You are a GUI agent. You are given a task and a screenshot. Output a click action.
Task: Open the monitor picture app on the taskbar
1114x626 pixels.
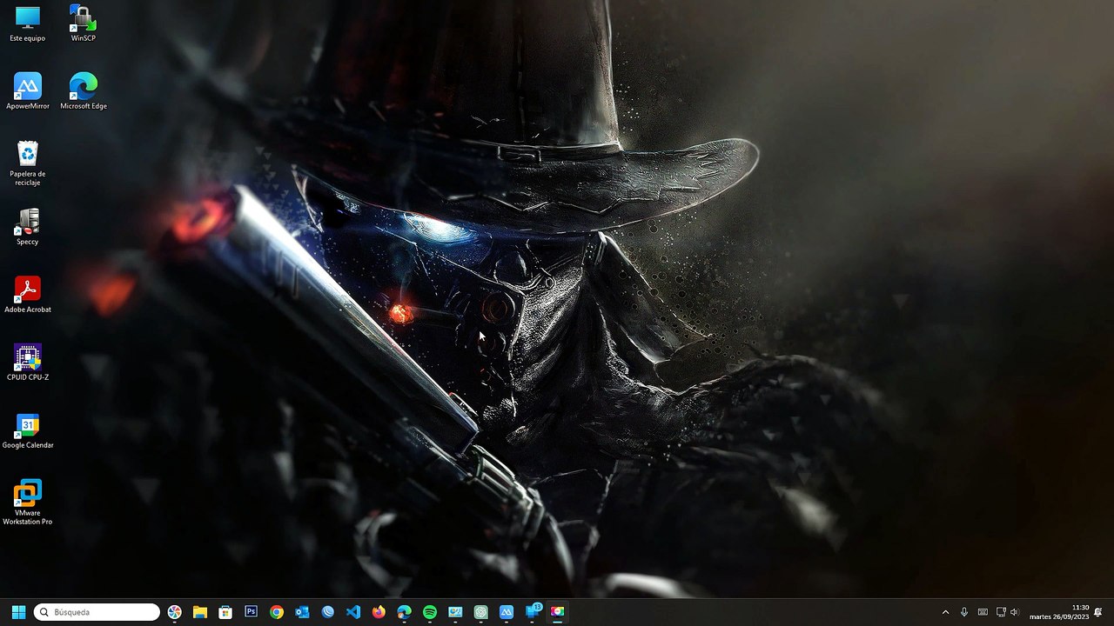point(455,612)
